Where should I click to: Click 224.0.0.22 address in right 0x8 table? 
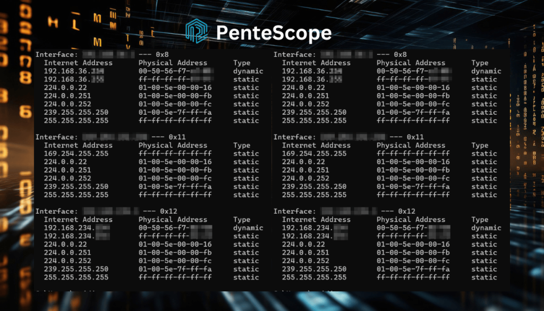tap(303, 88)
